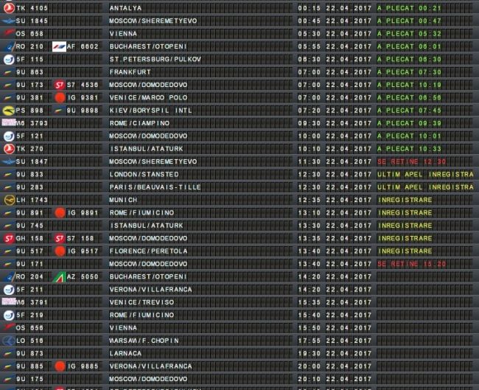Click flight number 9U 175
The image size is (479, 390).
tap(29, 379)
